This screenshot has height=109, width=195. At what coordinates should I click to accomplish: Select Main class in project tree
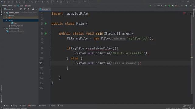pyautogui.click(x=15, y=23)
